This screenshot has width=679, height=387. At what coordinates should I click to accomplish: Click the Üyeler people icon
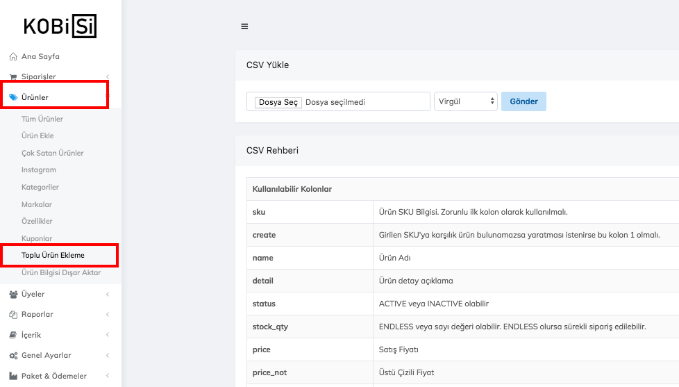click(13, 295)
